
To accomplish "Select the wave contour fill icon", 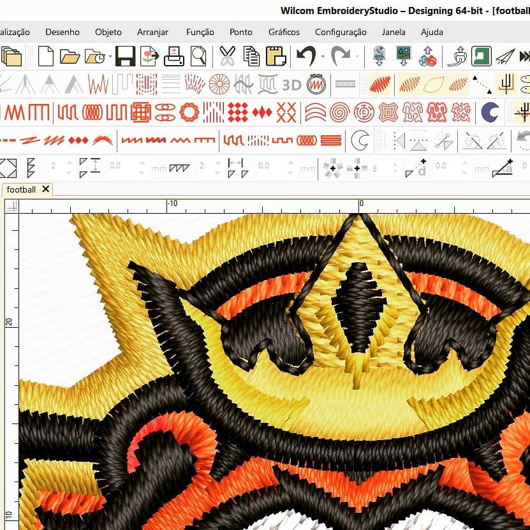I will point(315,112).
